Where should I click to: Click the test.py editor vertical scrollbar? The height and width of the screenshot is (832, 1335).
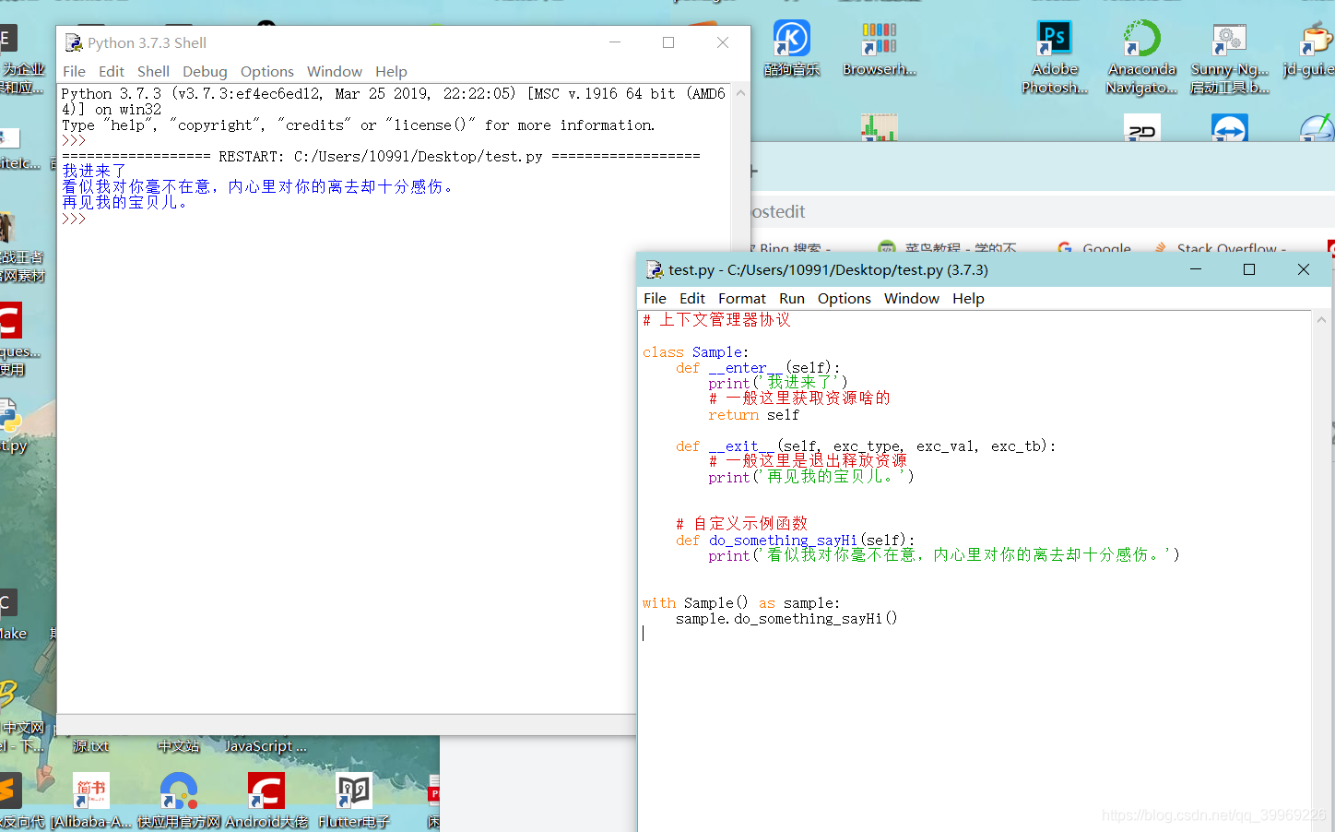click(1321, 461)
